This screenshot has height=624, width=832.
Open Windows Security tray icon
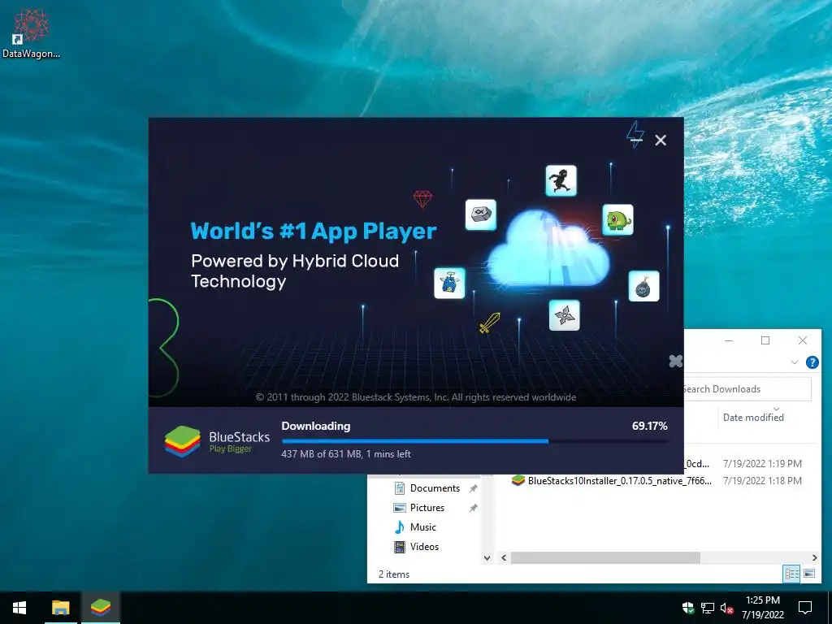point(688,608)
